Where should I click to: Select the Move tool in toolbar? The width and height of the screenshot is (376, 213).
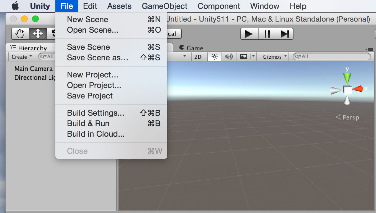(x=38, y=34)
